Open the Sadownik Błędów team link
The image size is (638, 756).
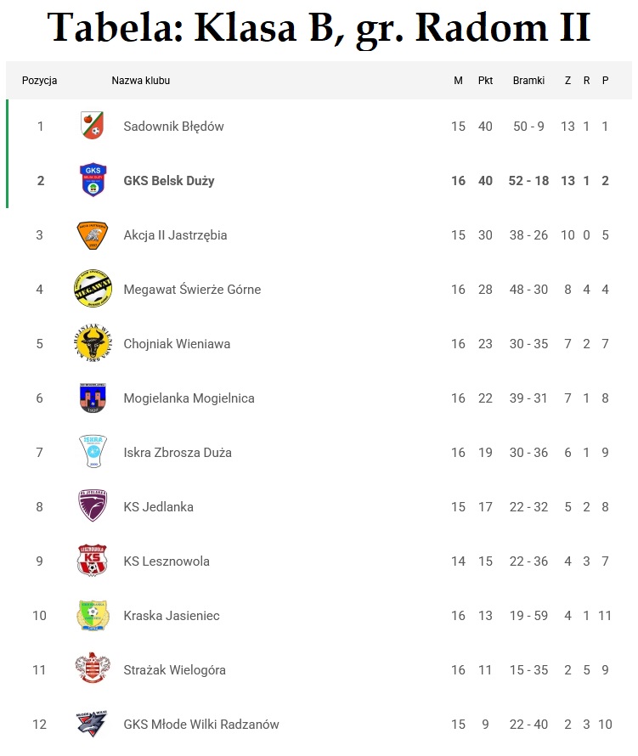click(x=173, y=127)
